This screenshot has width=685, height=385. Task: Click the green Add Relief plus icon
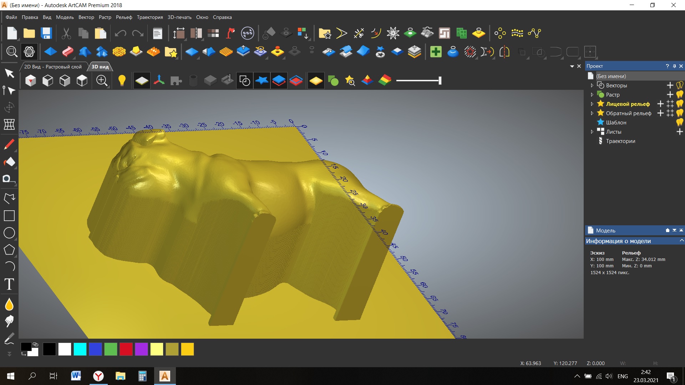click(436, 52)
